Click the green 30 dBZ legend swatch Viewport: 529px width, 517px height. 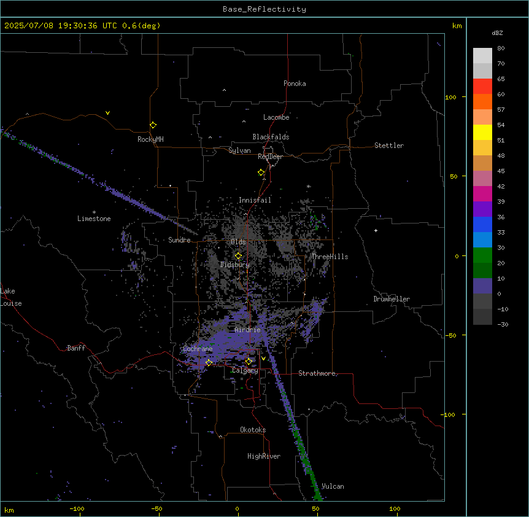[482, 255]
